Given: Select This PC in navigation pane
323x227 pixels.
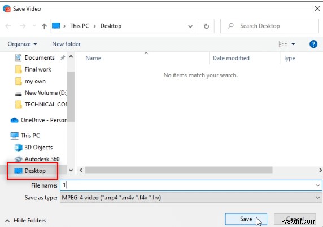Looking at the screenshot, I should (30, 136).
